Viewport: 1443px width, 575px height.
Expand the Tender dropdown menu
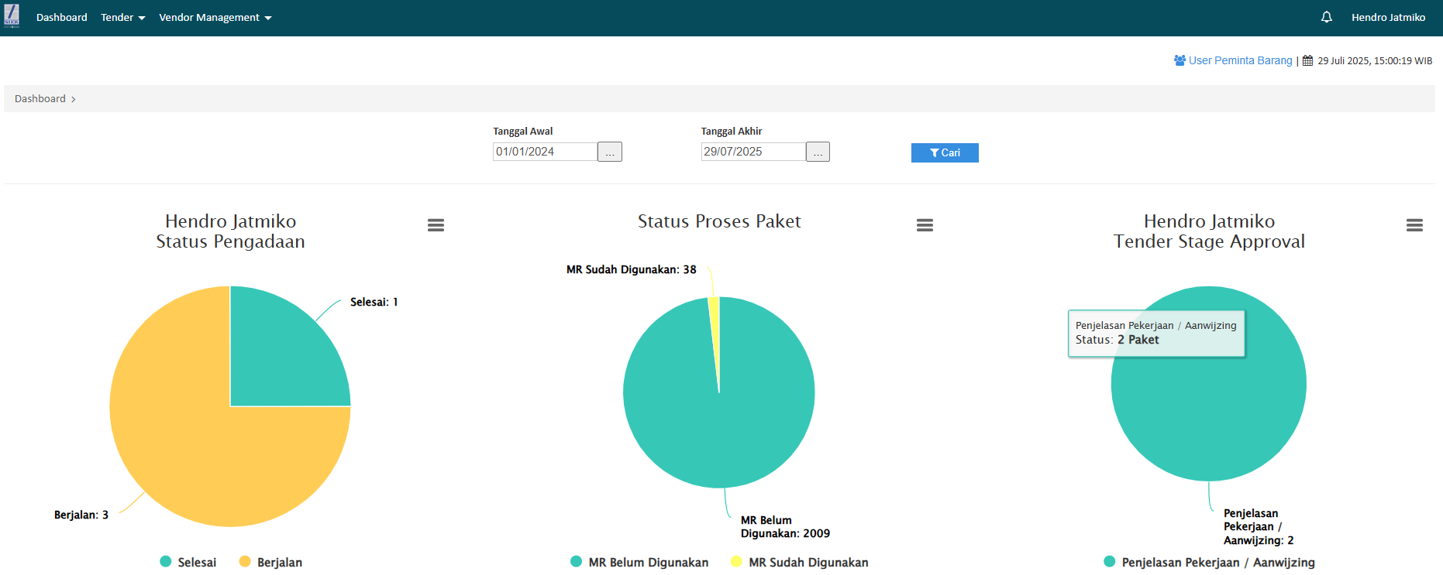[122, 17]
